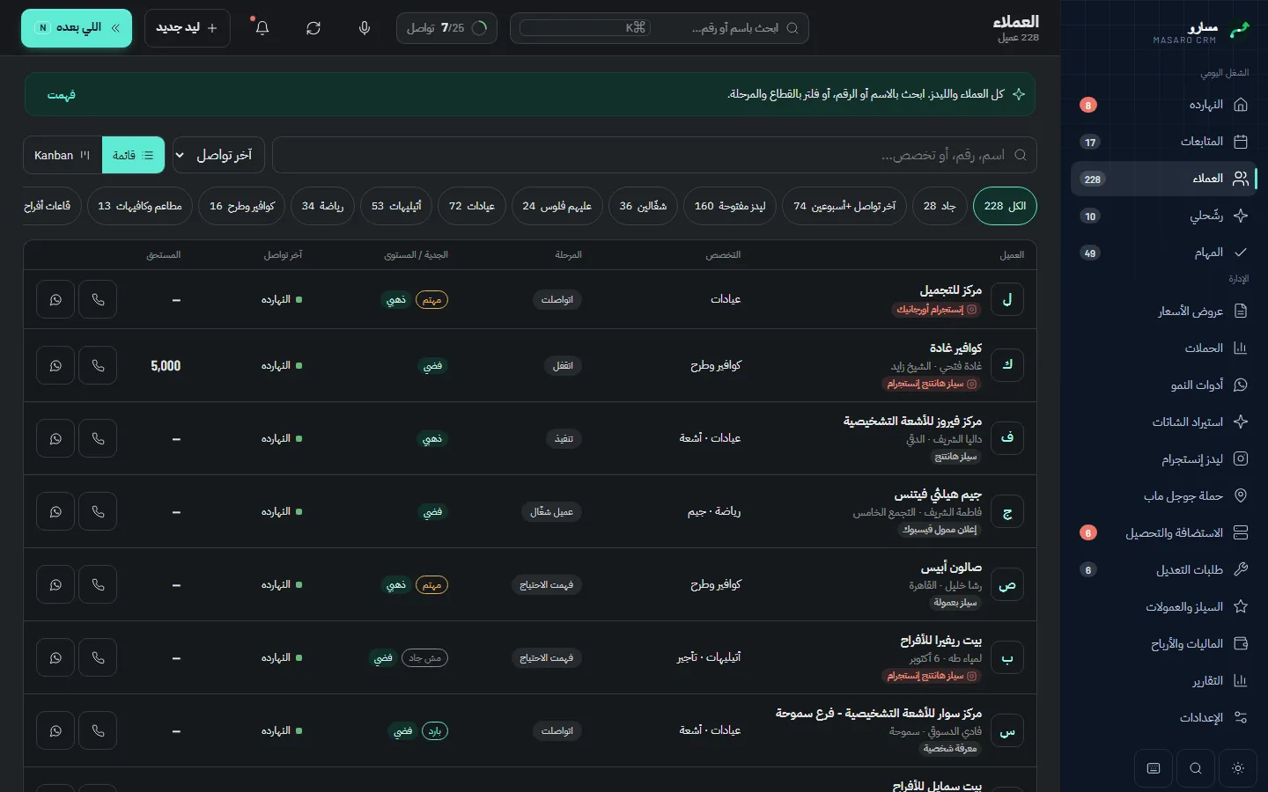The width and height of the screenshot is (1268, 792).
Task: Click avatar letter ك of كوافير غادة
Action: 1007,364
